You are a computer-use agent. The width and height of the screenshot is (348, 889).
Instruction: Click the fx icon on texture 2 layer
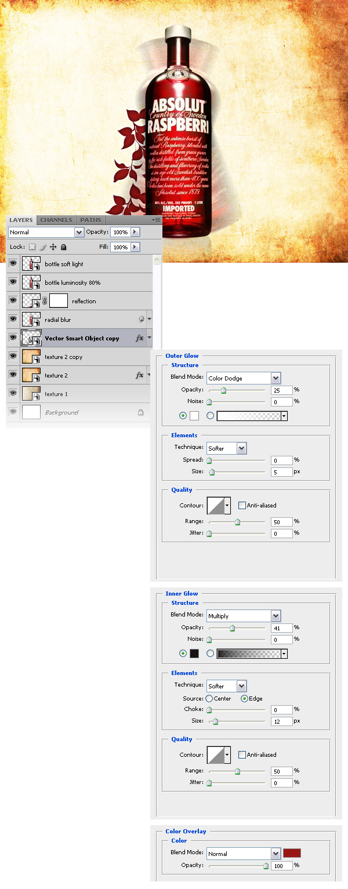tap(140, 375)
